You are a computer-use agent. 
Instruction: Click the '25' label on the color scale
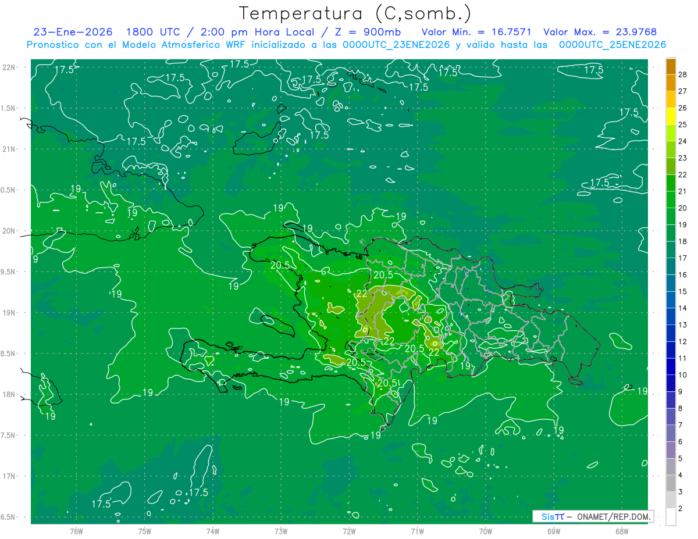coord(682,124)
